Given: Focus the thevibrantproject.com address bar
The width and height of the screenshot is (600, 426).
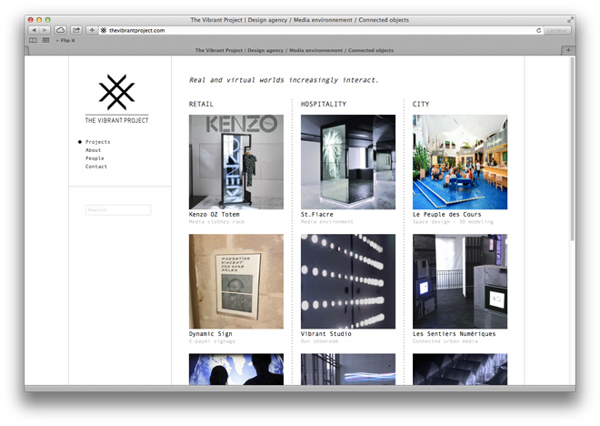Looking at the screenshot, I should (x=317, y=30).
